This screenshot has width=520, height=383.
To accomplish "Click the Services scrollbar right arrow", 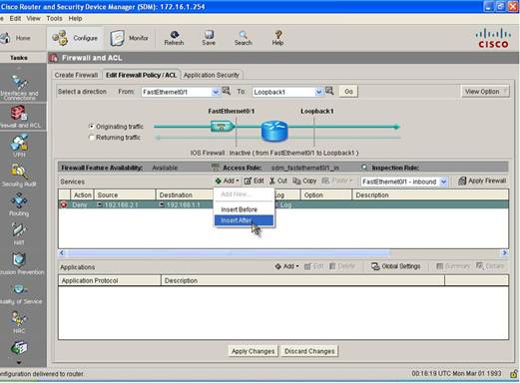I will [505, 253].
